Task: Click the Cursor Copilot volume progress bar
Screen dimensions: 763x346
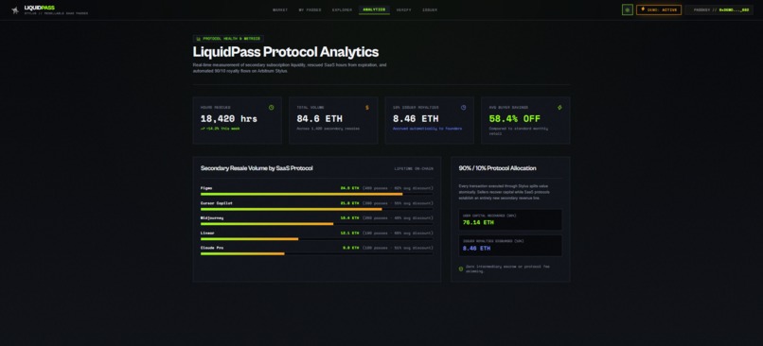Action: (316, 209)
